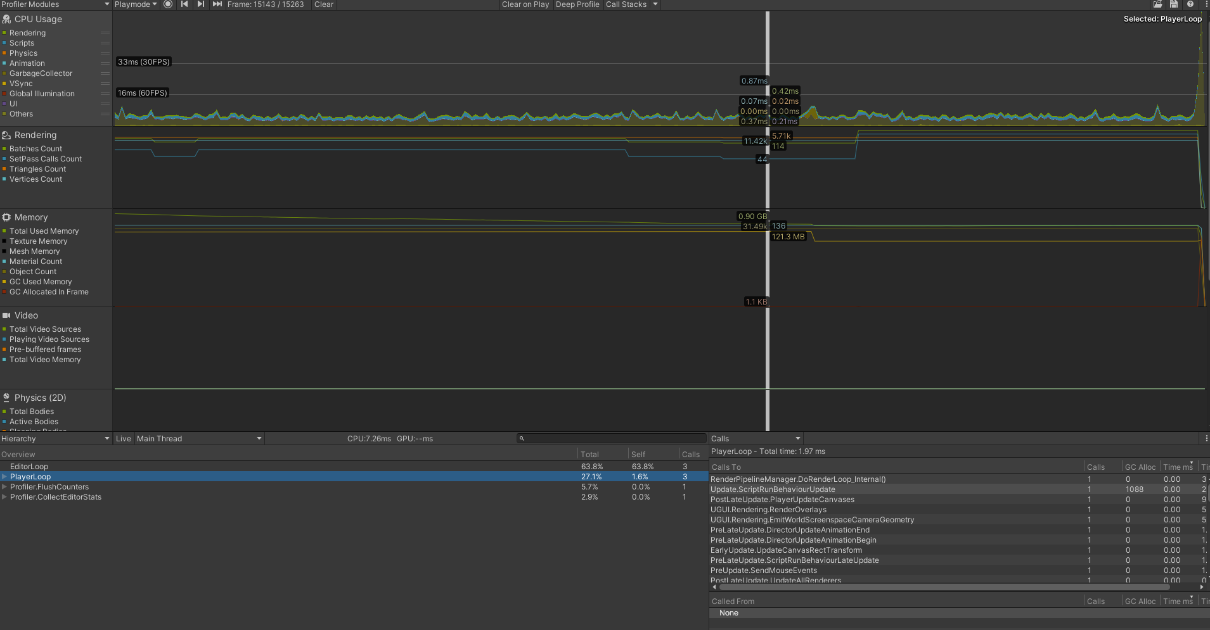1210x630 pixels.
Task: Toggle Rendering category in CPU Usage
Action: click(4, 33)
